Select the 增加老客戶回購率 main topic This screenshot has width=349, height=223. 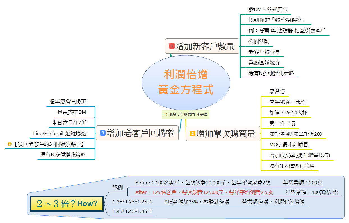coord(137,133)
